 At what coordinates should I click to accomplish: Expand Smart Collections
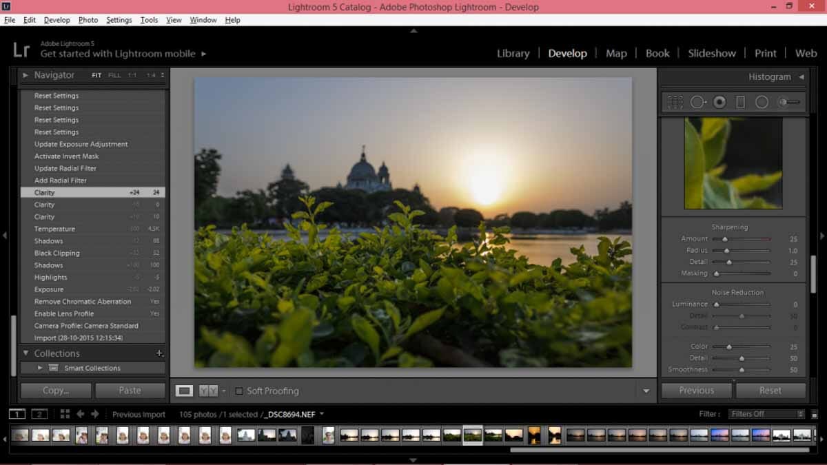coord(40,367)
